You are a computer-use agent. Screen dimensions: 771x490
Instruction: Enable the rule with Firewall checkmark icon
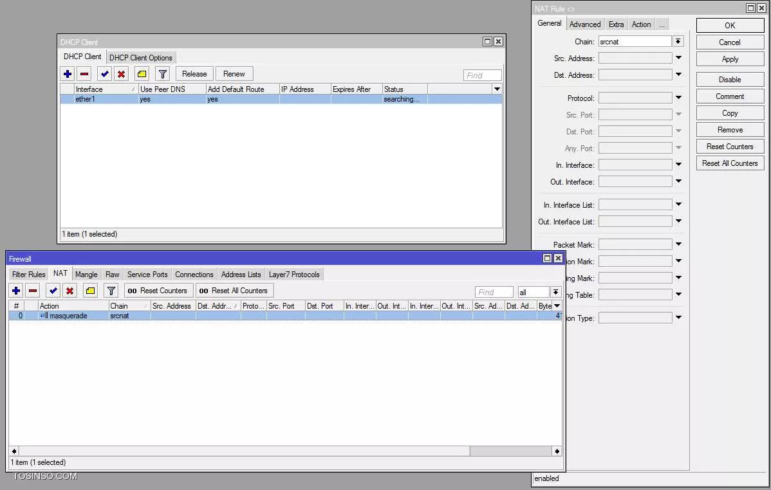[x=53, y=291]
